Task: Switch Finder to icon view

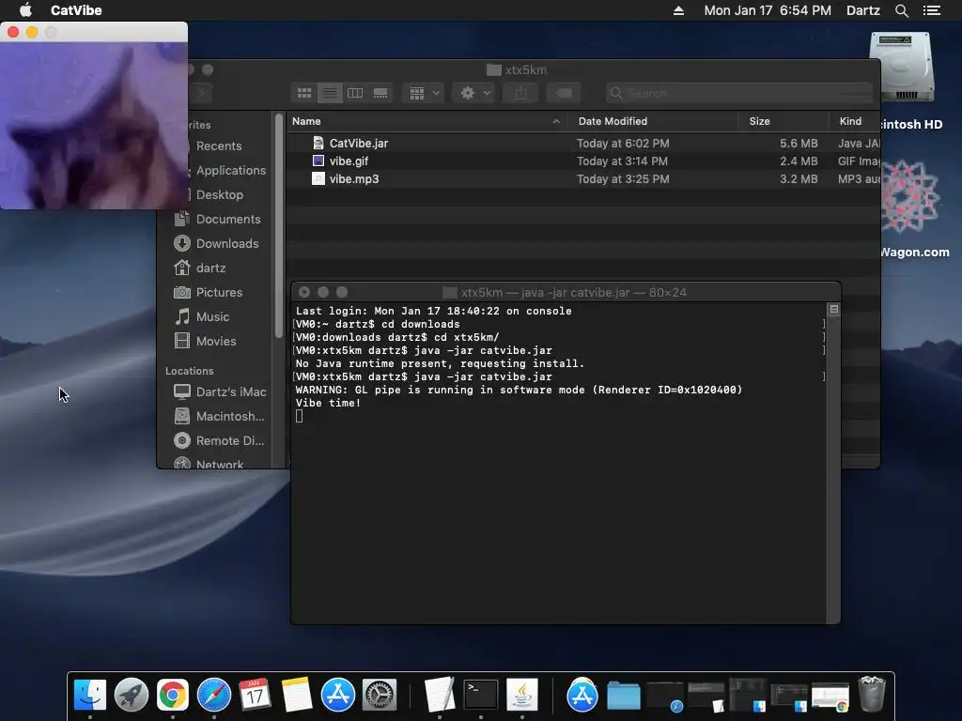Action: pos(304,93)
